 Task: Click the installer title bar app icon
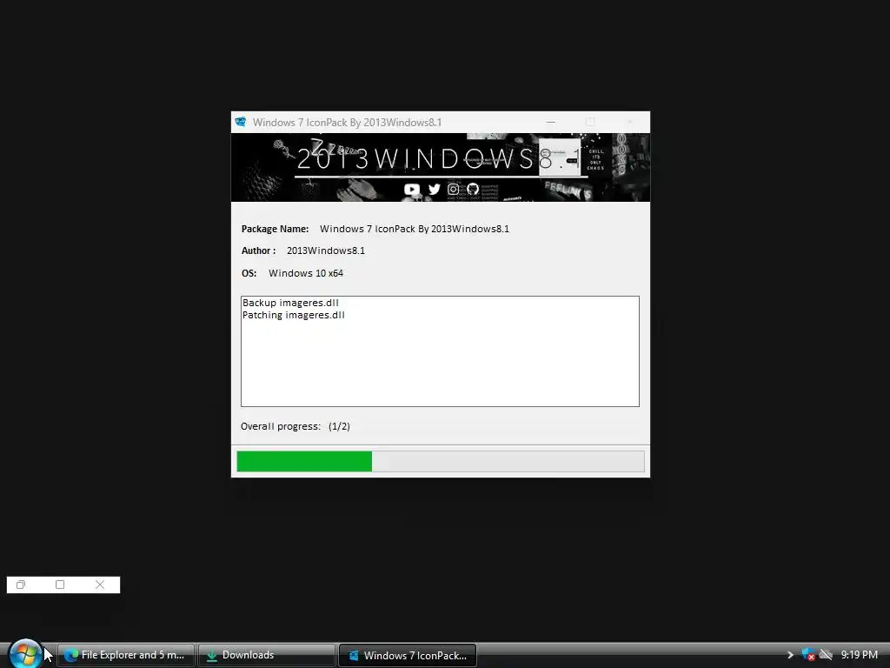tap(241, 122)
